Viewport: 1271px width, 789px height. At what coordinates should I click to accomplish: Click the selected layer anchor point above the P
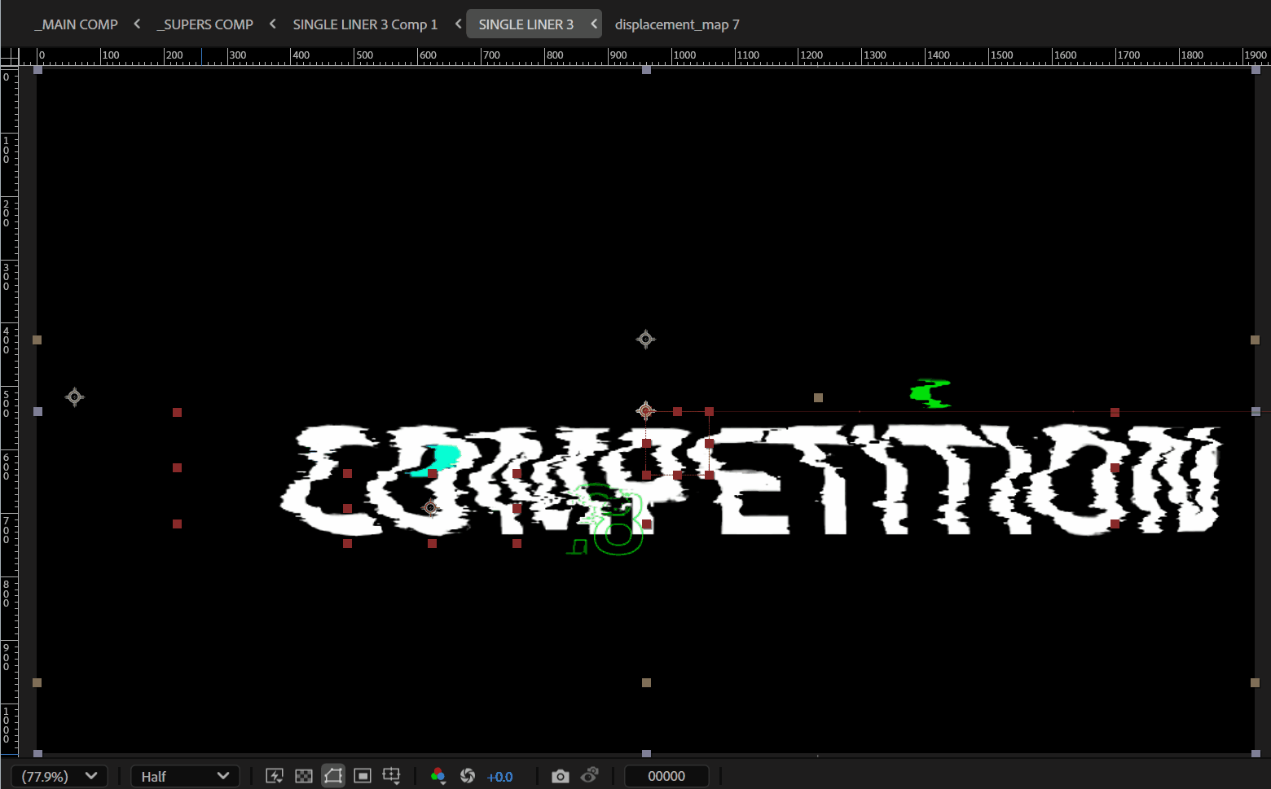click(x=645, y=410)
